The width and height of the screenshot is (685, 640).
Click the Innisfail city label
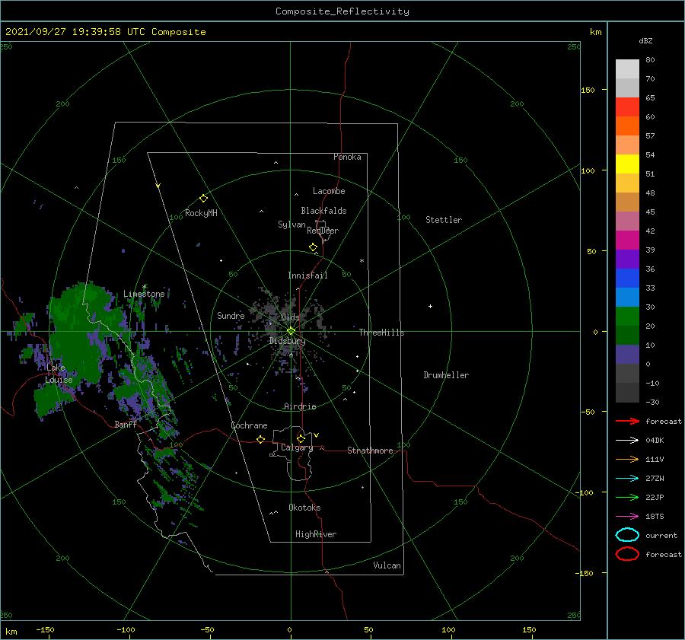point(307,275)
